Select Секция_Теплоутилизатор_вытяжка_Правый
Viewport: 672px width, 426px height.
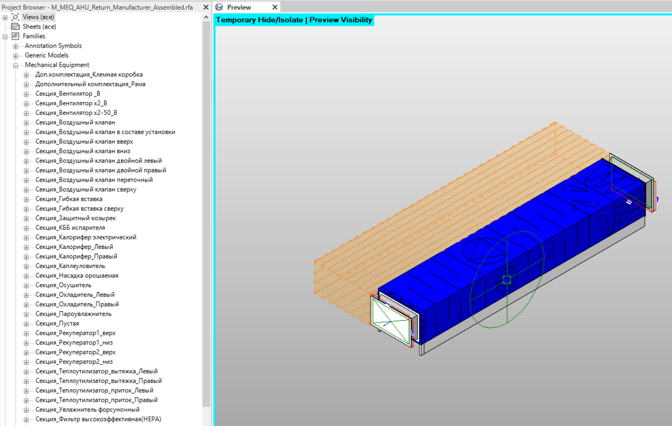pos(99,381)
